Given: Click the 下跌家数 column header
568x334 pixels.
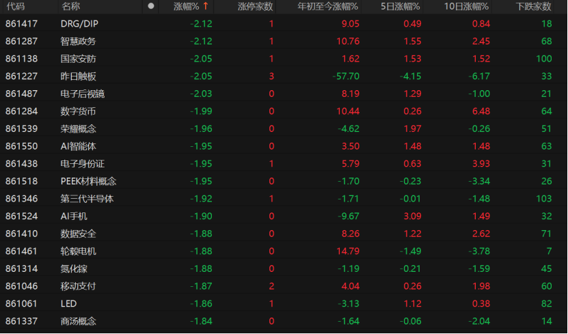Looking at the screenshot, I should [534, 6].
